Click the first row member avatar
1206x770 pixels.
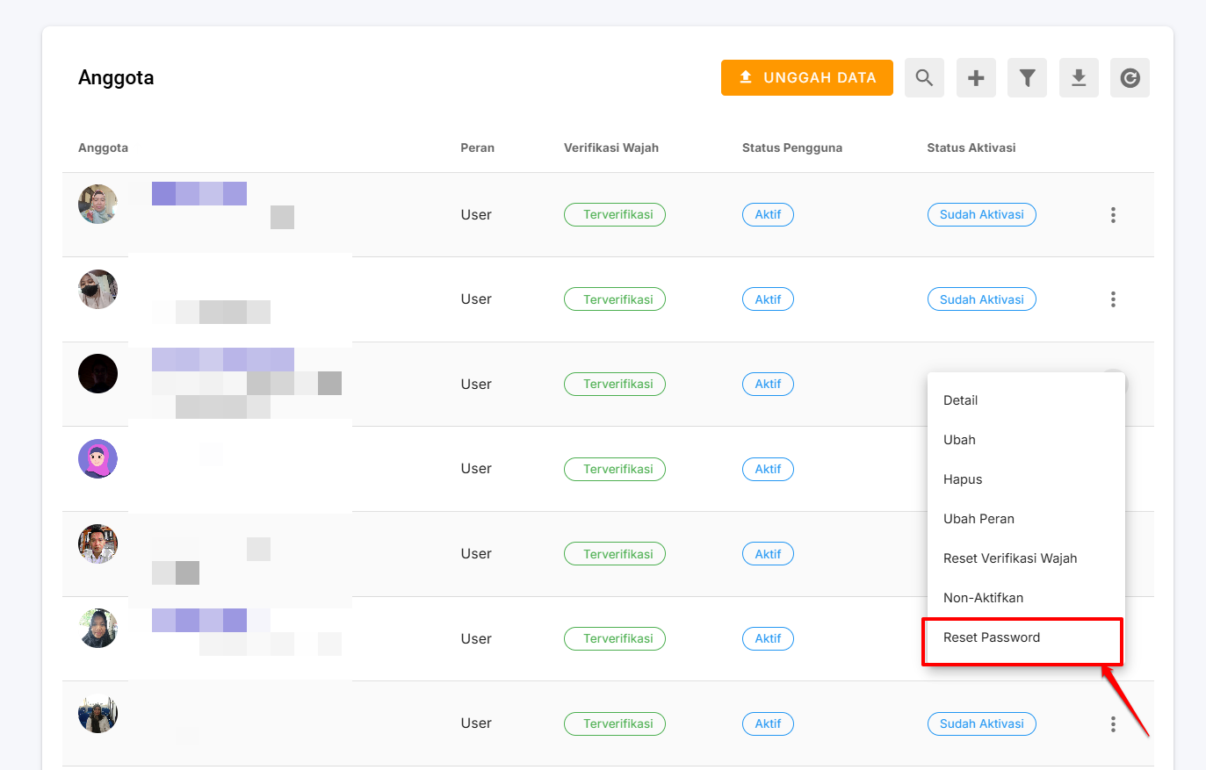tap(97, 204)
